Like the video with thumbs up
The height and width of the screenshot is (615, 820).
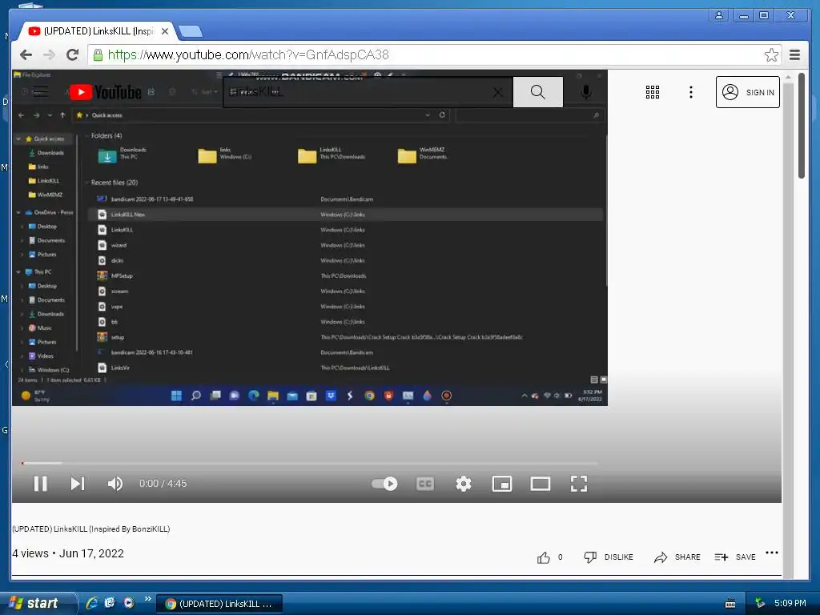pyautogui.click(x=544, y=557)
